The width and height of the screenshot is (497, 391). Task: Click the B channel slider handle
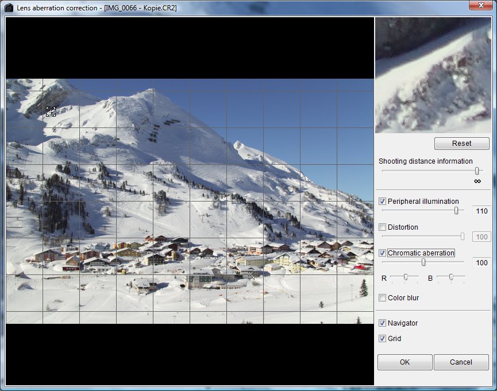(x=451, y=277)
